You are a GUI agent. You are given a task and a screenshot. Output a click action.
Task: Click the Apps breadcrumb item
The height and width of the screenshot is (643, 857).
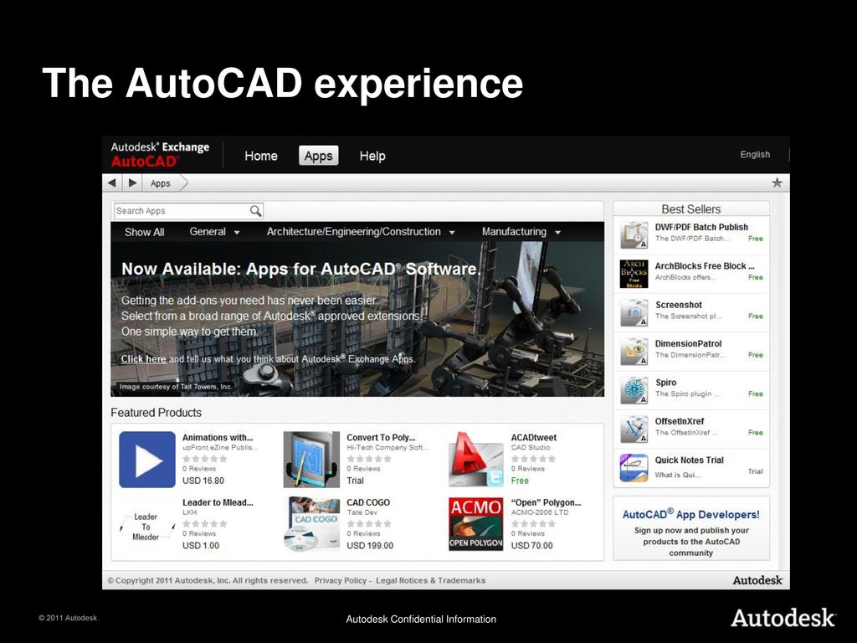pos(160,183)
